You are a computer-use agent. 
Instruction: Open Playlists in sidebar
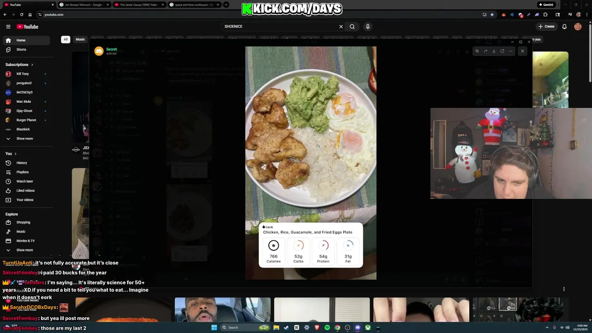[x=26, y=172]
